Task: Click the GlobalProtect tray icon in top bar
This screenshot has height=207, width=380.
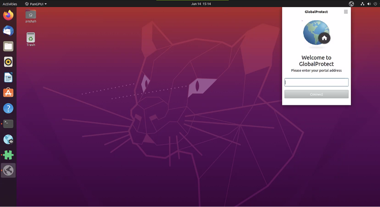Action: coord(351,4)
